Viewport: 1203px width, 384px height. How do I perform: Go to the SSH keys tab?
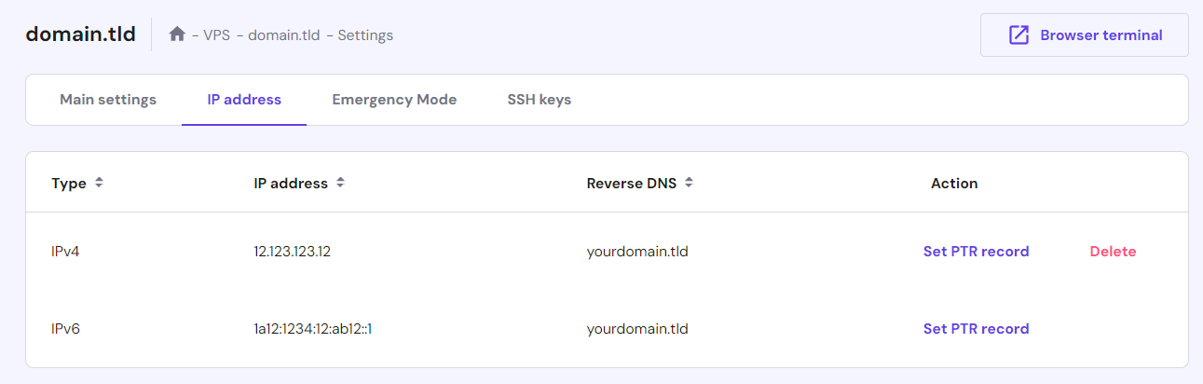click(x=539, y=100)
